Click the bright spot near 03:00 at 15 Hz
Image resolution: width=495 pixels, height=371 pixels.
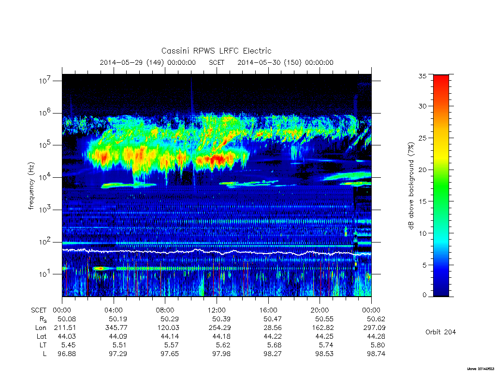pyautogui.click(x=101, y=269)
